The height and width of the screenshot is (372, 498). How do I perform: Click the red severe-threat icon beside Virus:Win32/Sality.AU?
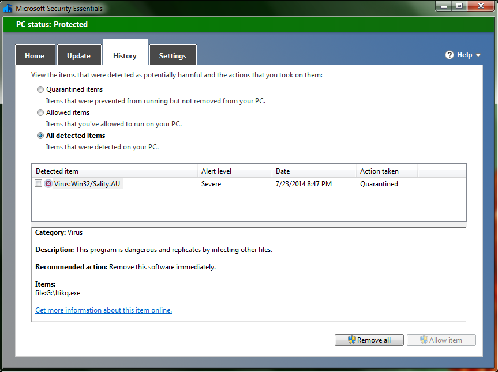[x=48, y=183]
